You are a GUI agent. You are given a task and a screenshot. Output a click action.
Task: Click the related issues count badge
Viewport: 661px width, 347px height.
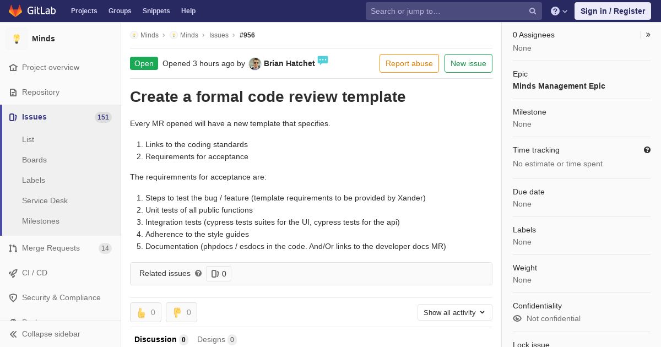click(219, 274)
